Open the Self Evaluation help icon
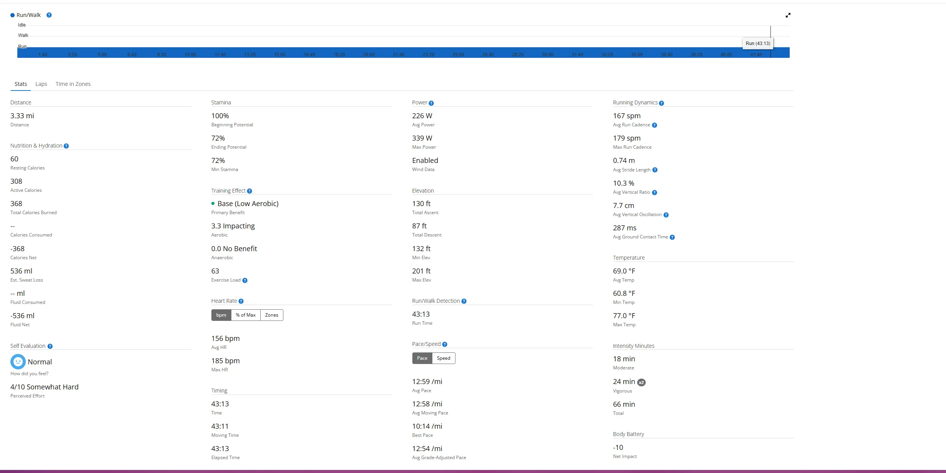The height and width of the screenshot is (473, 946). pyautogui.click(x=50, y=346)
